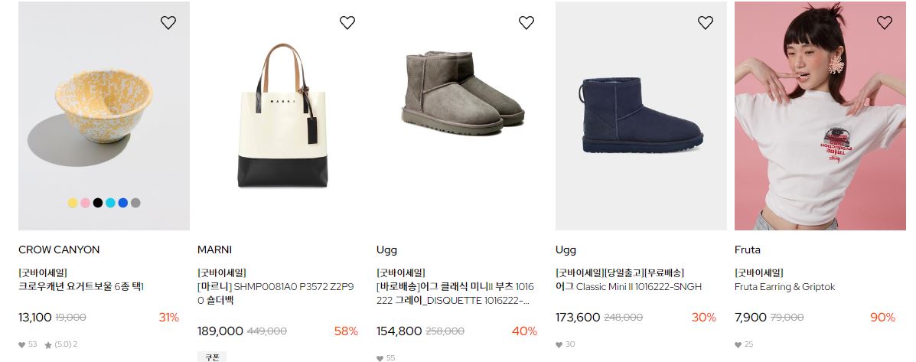Select the cyan color swatch
Viewport: 916px width, 362px height.
(x=110, y=203)
